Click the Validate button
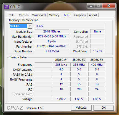Screen dimensions: 120x115 point(81,108)
